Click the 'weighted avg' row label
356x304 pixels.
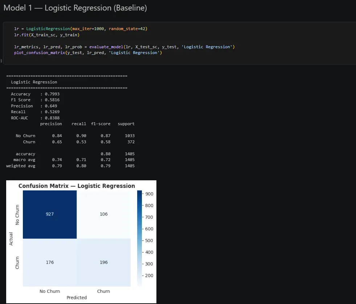21,166
